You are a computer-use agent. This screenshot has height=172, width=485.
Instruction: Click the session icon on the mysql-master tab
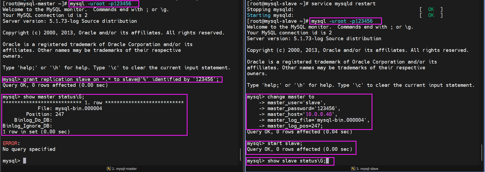coord(109,169)
